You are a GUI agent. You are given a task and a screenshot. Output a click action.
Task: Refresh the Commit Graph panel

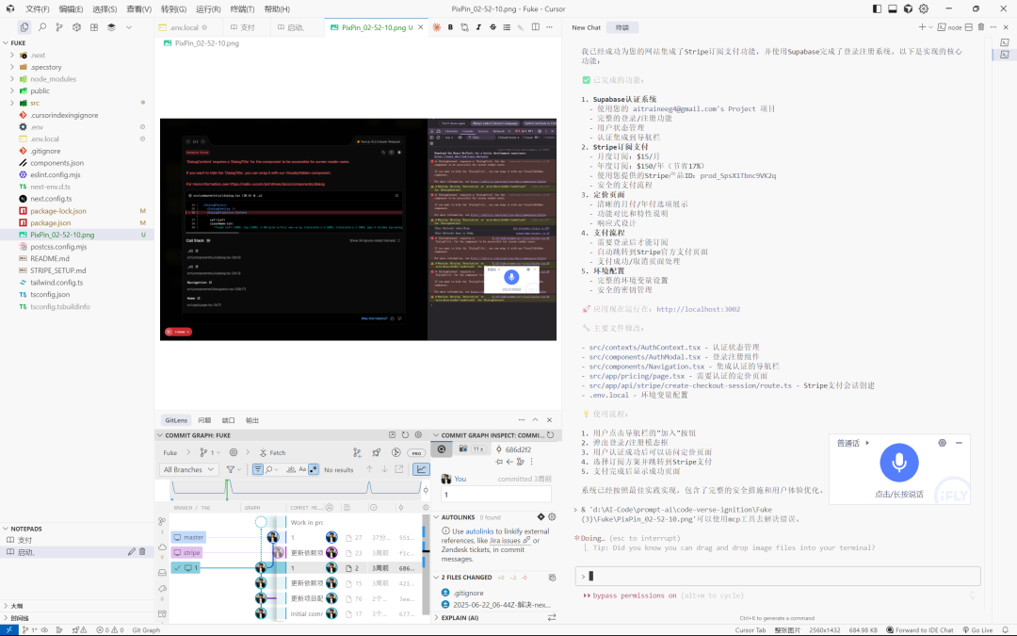click(405, 434)
